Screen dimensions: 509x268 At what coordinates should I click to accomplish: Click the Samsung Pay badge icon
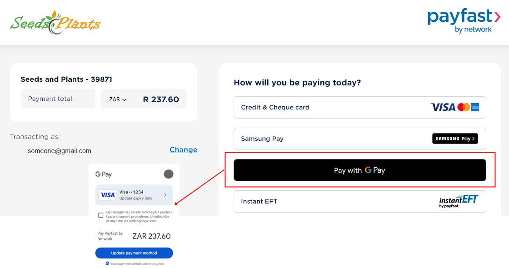tap(454, 139)
